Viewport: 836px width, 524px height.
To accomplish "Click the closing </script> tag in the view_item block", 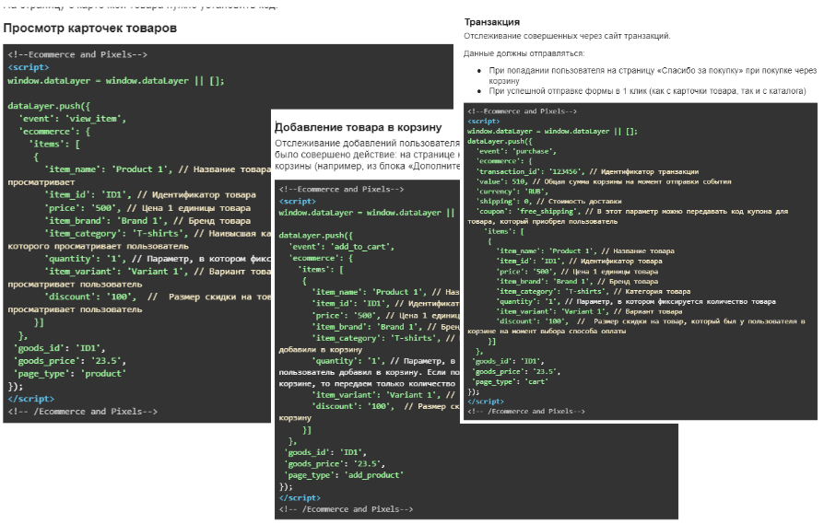I will coord(31,399).
